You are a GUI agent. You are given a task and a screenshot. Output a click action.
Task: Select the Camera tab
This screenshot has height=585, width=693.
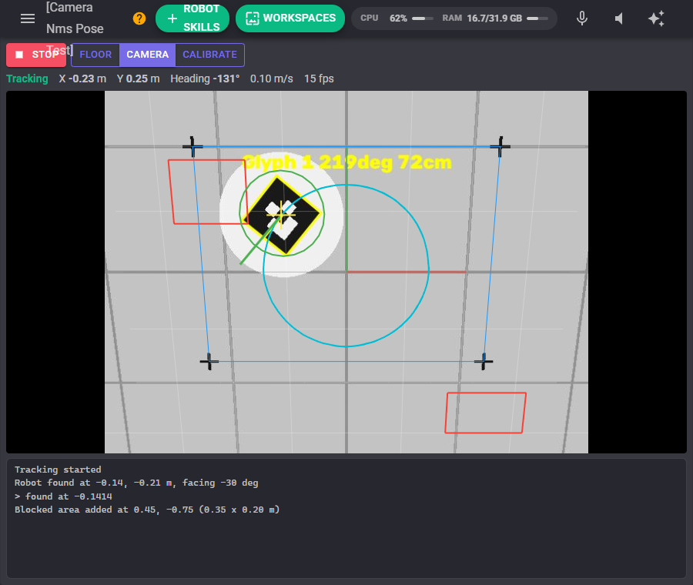pyautogui.click(x=148, y=55)
